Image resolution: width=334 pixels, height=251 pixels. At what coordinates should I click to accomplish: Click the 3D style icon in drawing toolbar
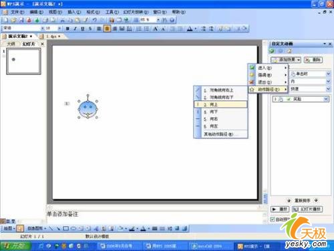[184, 228]
